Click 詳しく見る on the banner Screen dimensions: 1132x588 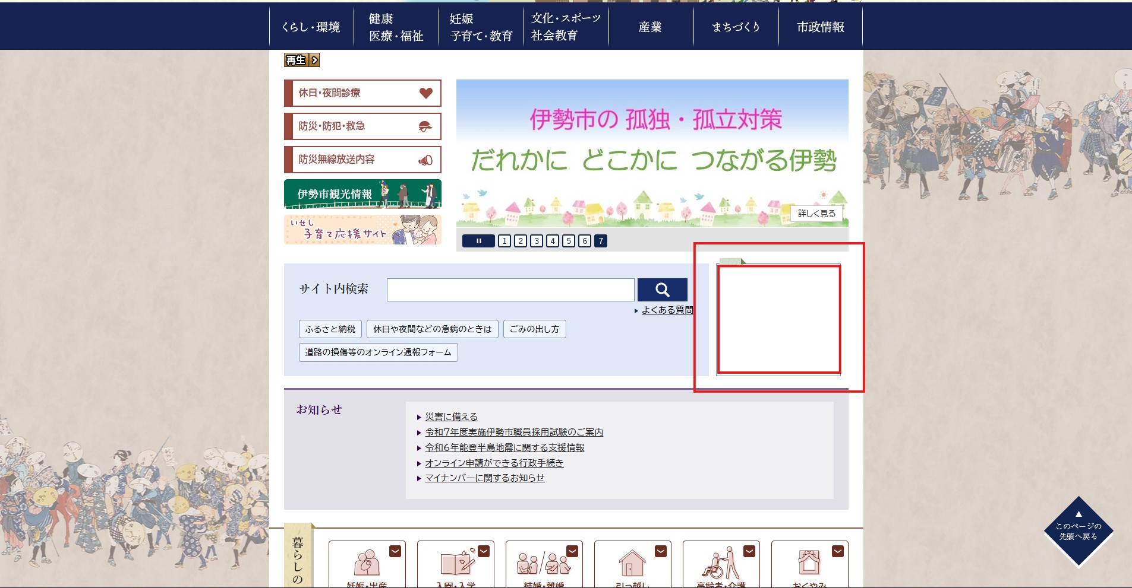816,214
